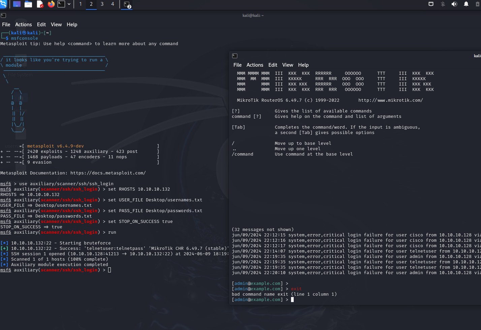Image resolution: width=481 pixels, height=330 pixels.
Task: Launch Firefox from the top panel
Action: tap(51, 4)
